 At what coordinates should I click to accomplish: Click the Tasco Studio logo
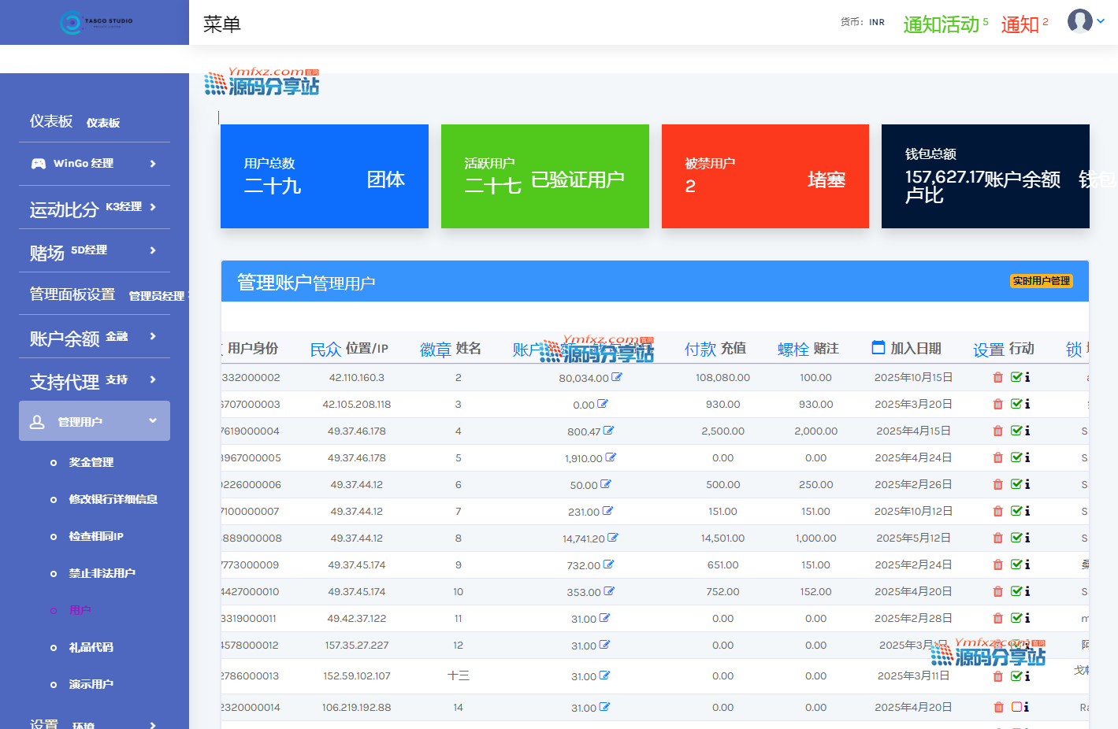click(x=96, y=22)
